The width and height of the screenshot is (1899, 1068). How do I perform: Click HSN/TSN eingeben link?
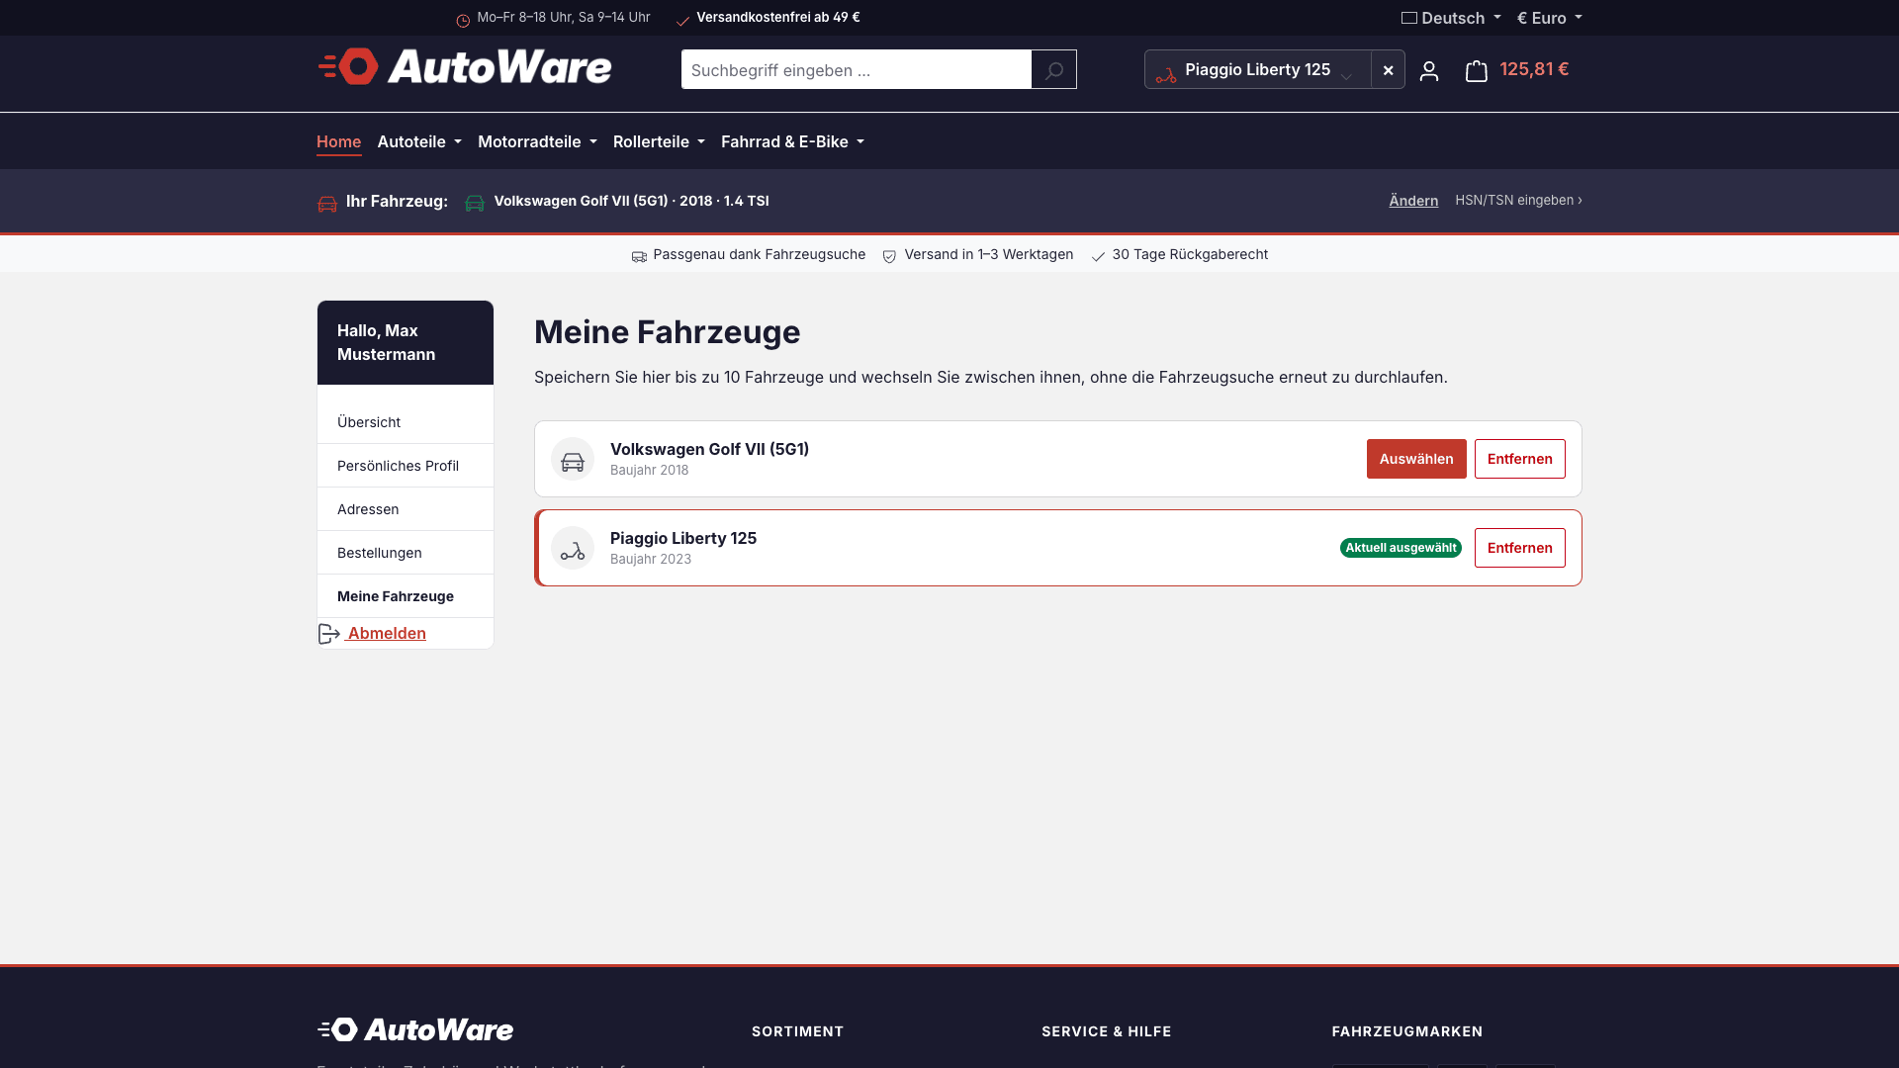(x=1518, y=200)
